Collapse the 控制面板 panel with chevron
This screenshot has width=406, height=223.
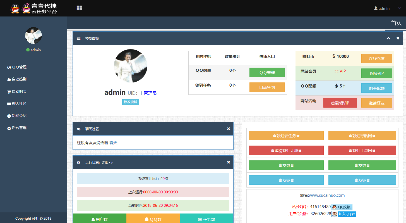coord(388,38)
